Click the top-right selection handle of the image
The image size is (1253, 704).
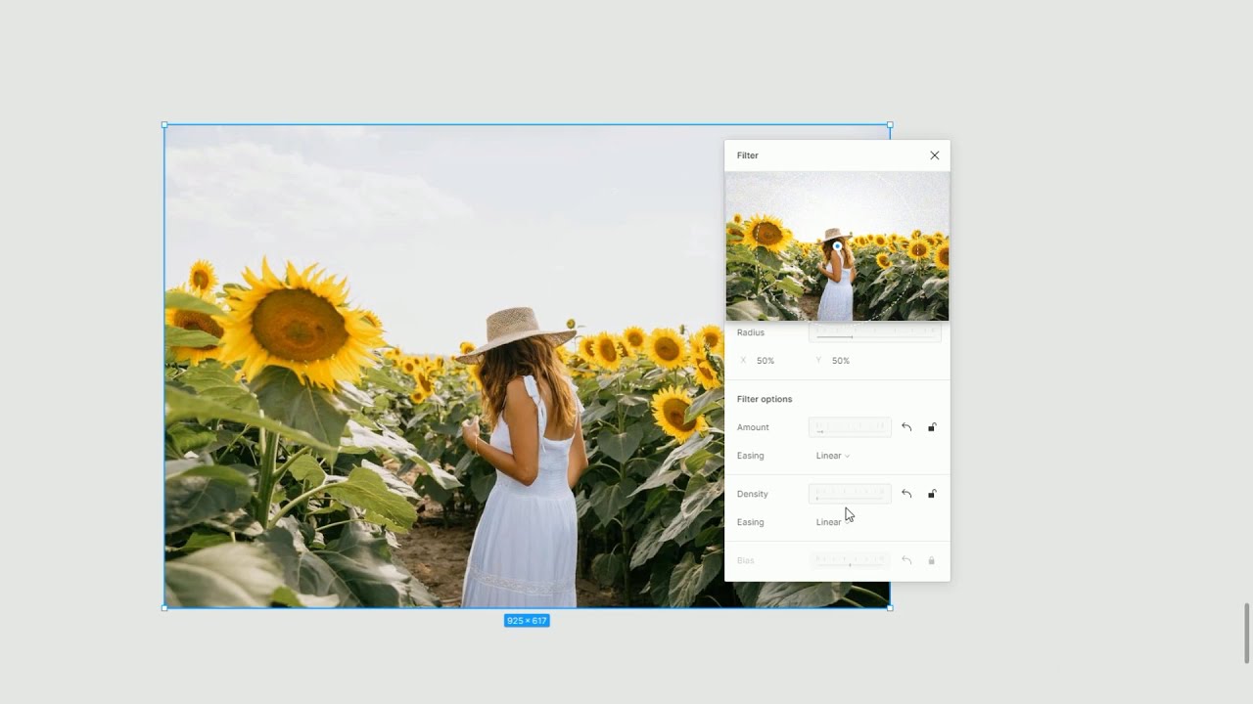(890, 125)
